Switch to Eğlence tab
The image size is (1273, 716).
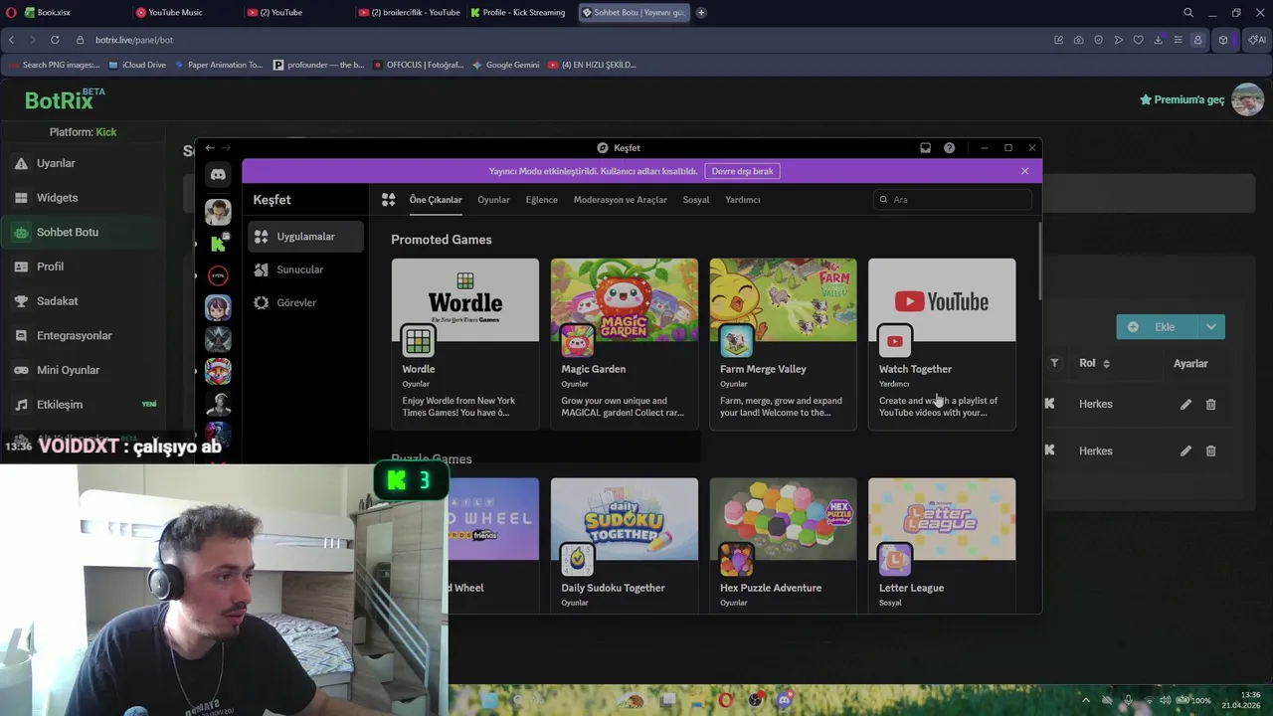pos(542,200)
